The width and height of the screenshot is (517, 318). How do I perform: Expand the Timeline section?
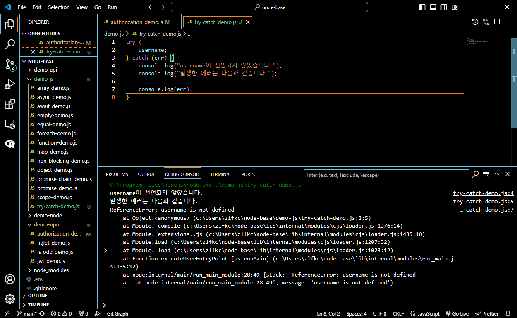pos(59,305)
